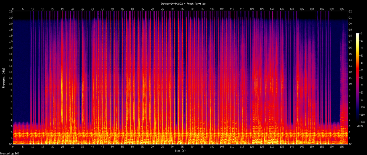367x155 pixels.
Task: Click '5' on the left frequency axis
Action: [11, 114]
